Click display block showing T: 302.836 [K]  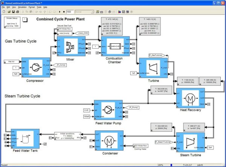coord(161,90)
